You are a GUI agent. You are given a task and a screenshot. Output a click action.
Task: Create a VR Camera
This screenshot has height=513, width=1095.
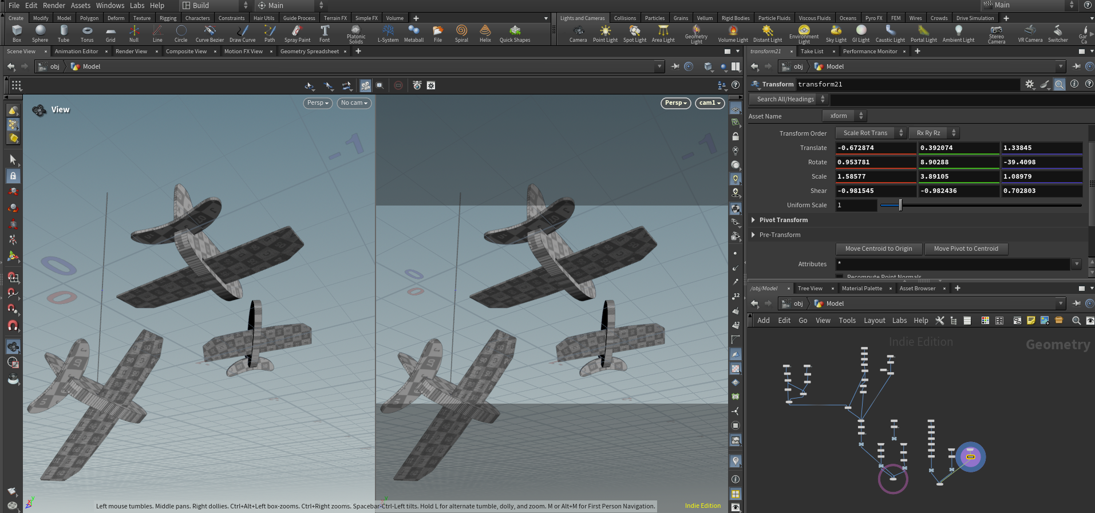[1030, 34]
